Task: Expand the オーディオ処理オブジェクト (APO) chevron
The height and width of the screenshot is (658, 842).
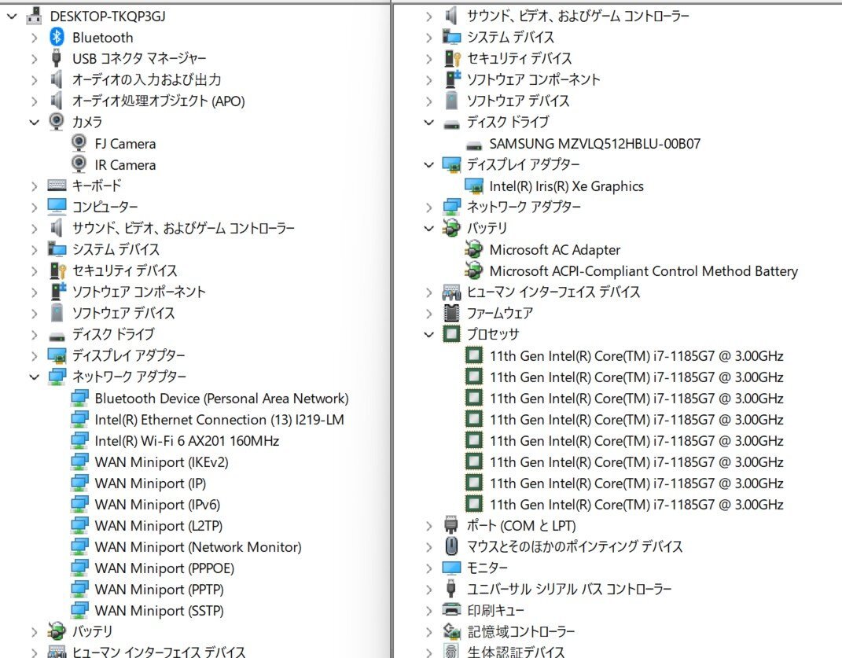Action: point(35,101)
